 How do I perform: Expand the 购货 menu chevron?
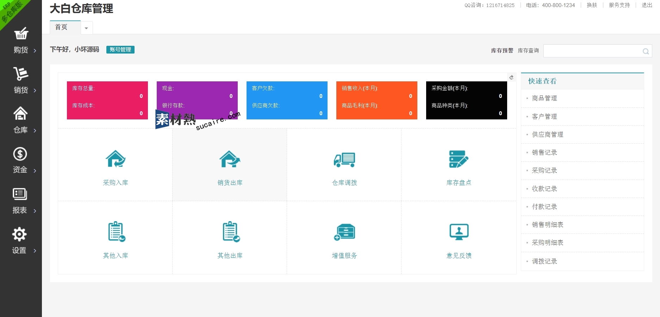35,51
